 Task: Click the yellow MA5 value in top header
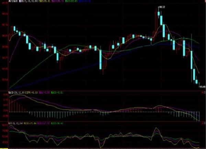click(45, 1)
